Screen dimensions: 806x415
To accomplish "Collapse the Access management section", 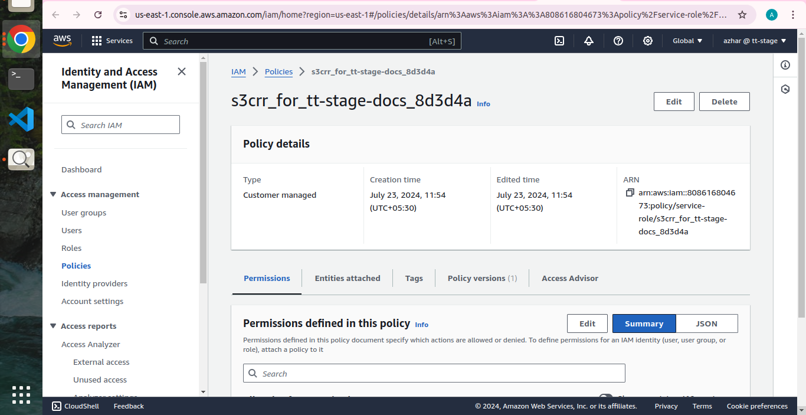I will (x=54, y=194).
